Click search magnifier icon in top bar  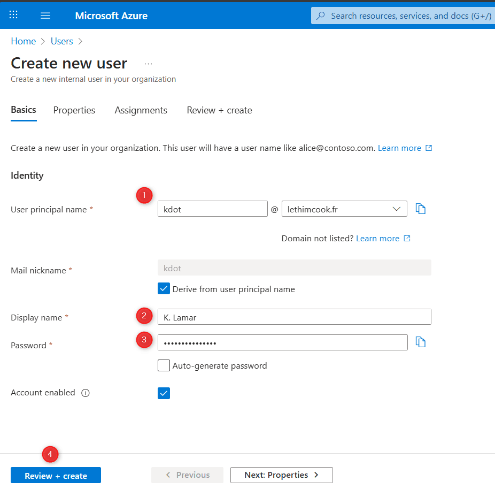point(321,16)
